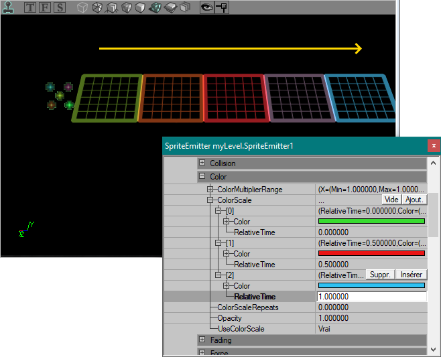Toggle the eye visibility button
The width and height of the screenshot is (441, 357).
206,7
